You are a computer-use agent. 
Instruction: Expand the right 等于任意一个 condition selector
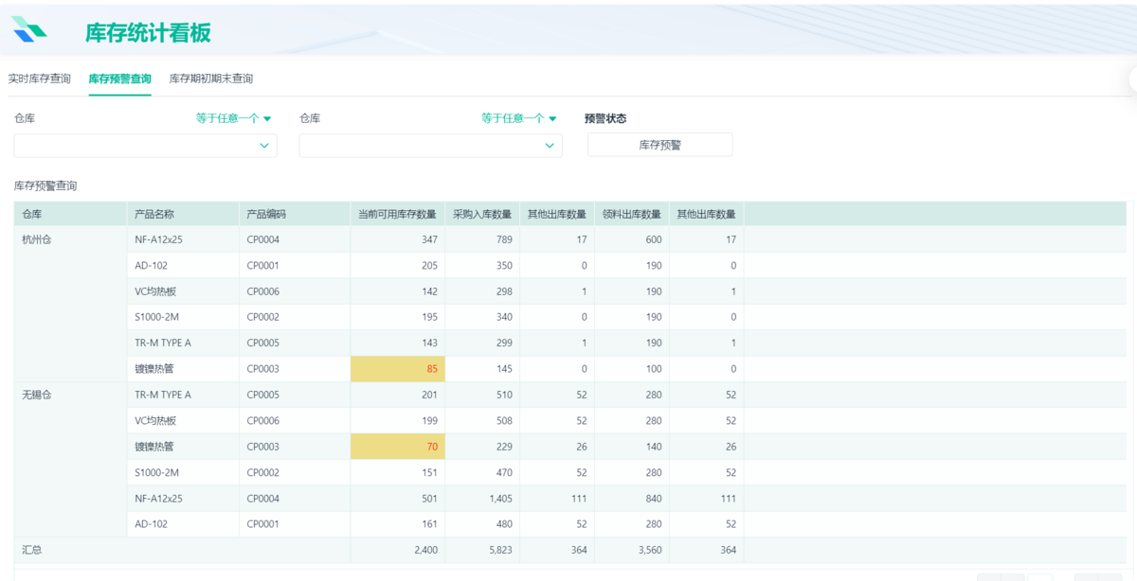pyautogui.click(x=518, y=118)
